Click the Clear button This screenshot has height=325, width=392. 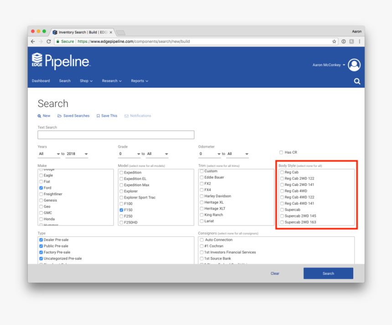(275, 273)
